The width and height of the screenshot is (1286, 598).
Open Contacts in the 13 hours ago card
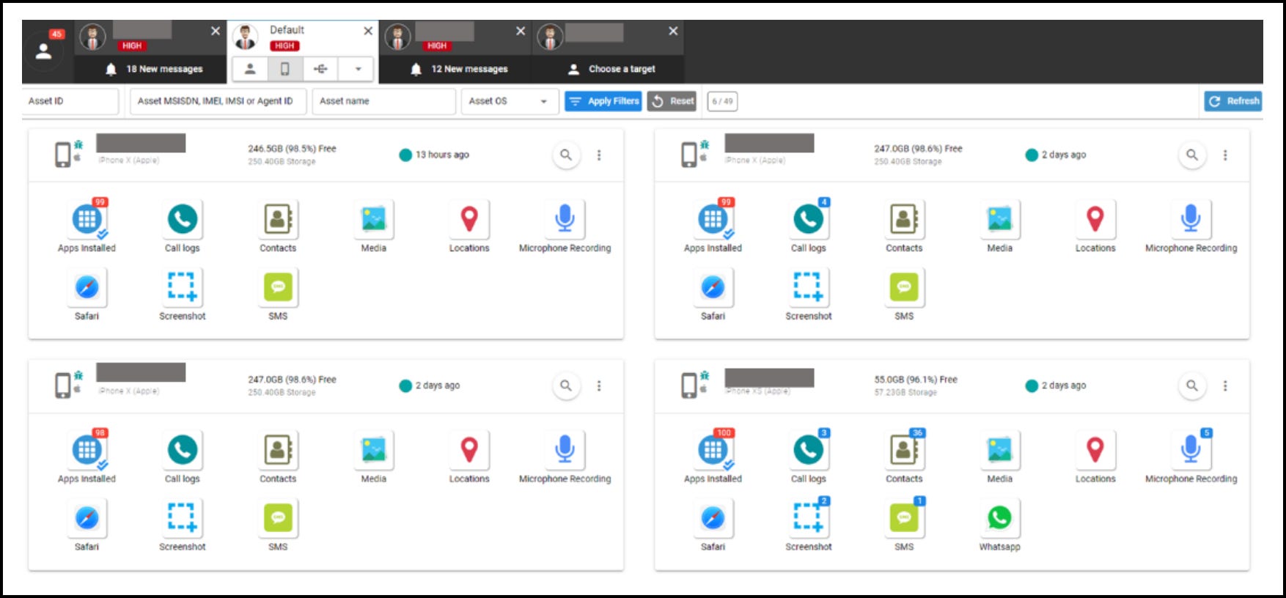click(278, 219)
